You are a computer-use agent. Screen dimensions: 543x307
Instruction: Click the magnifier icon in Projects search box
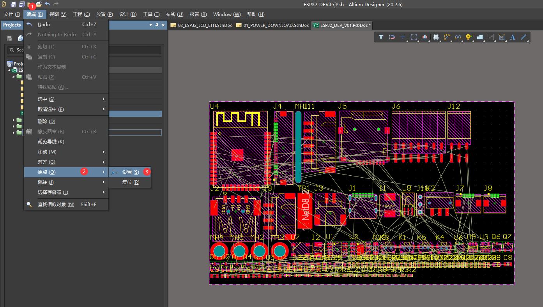pos(12,50)
